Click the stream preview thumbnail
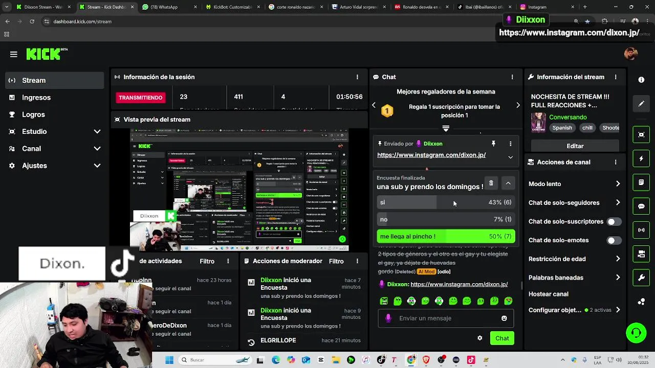The width and height of the screenshot is (655, 368). point(239,190)
